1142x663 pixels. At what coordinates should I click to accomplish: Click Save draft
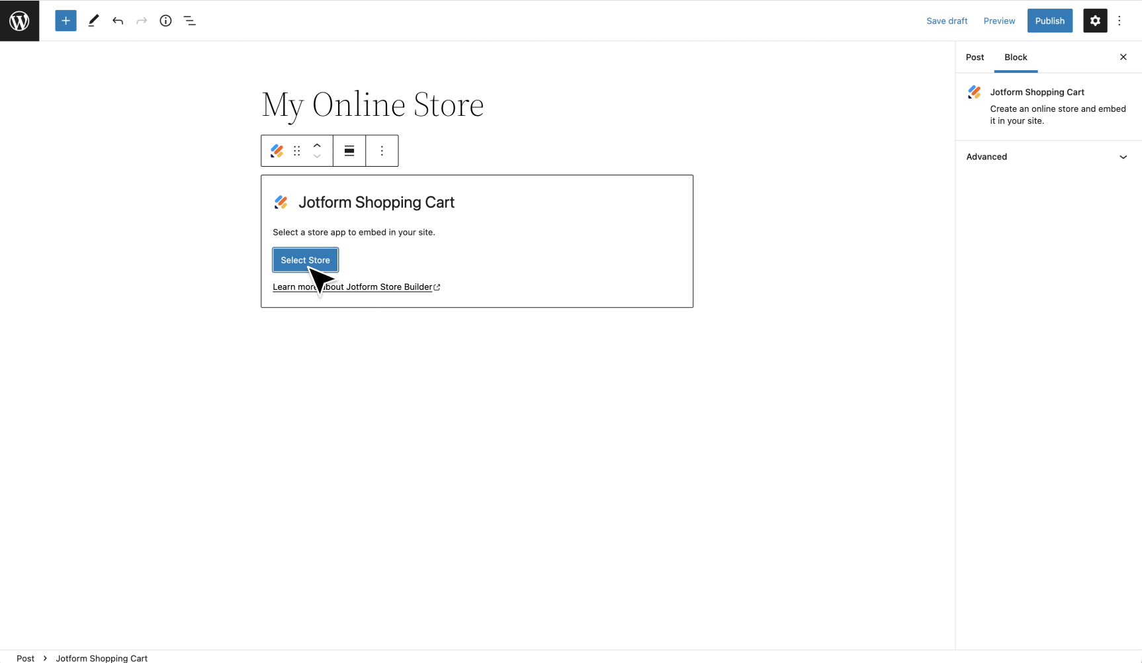947,21
